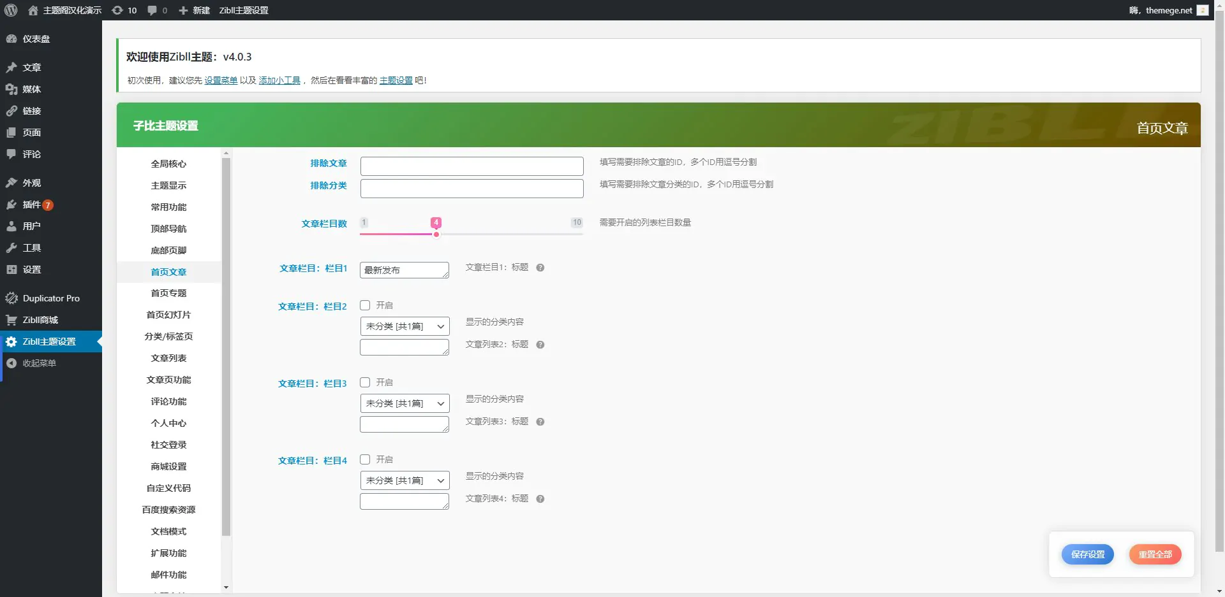Follow the 设置菜单 link
Image resolution: width=1225 pixels, height=597 pixels.
coord(221,80)
